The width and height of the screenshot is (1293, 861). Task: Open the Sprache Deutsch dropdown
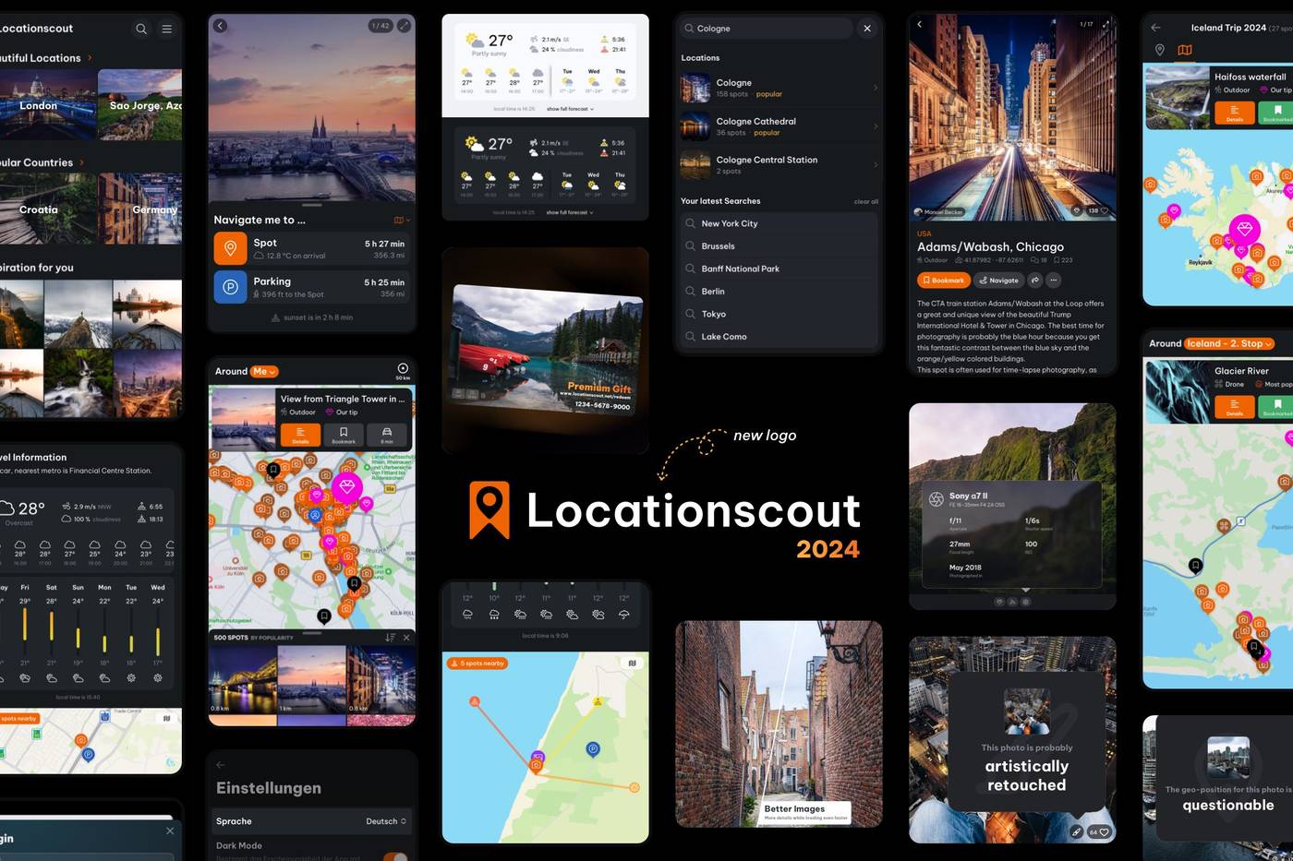click(x=386, y=821)
